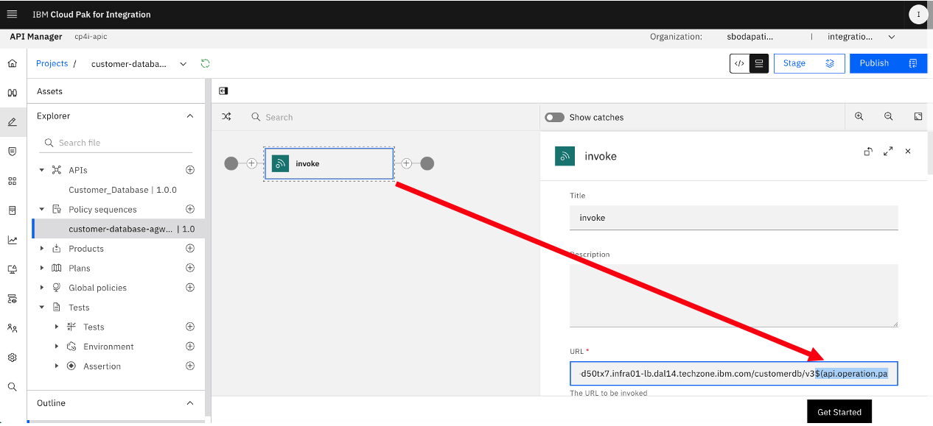Click the Description text area

point(733,295)
